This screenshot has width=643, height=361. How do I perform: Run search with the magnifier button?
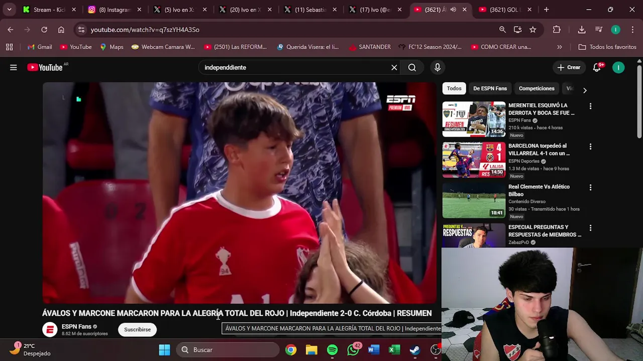412,67
